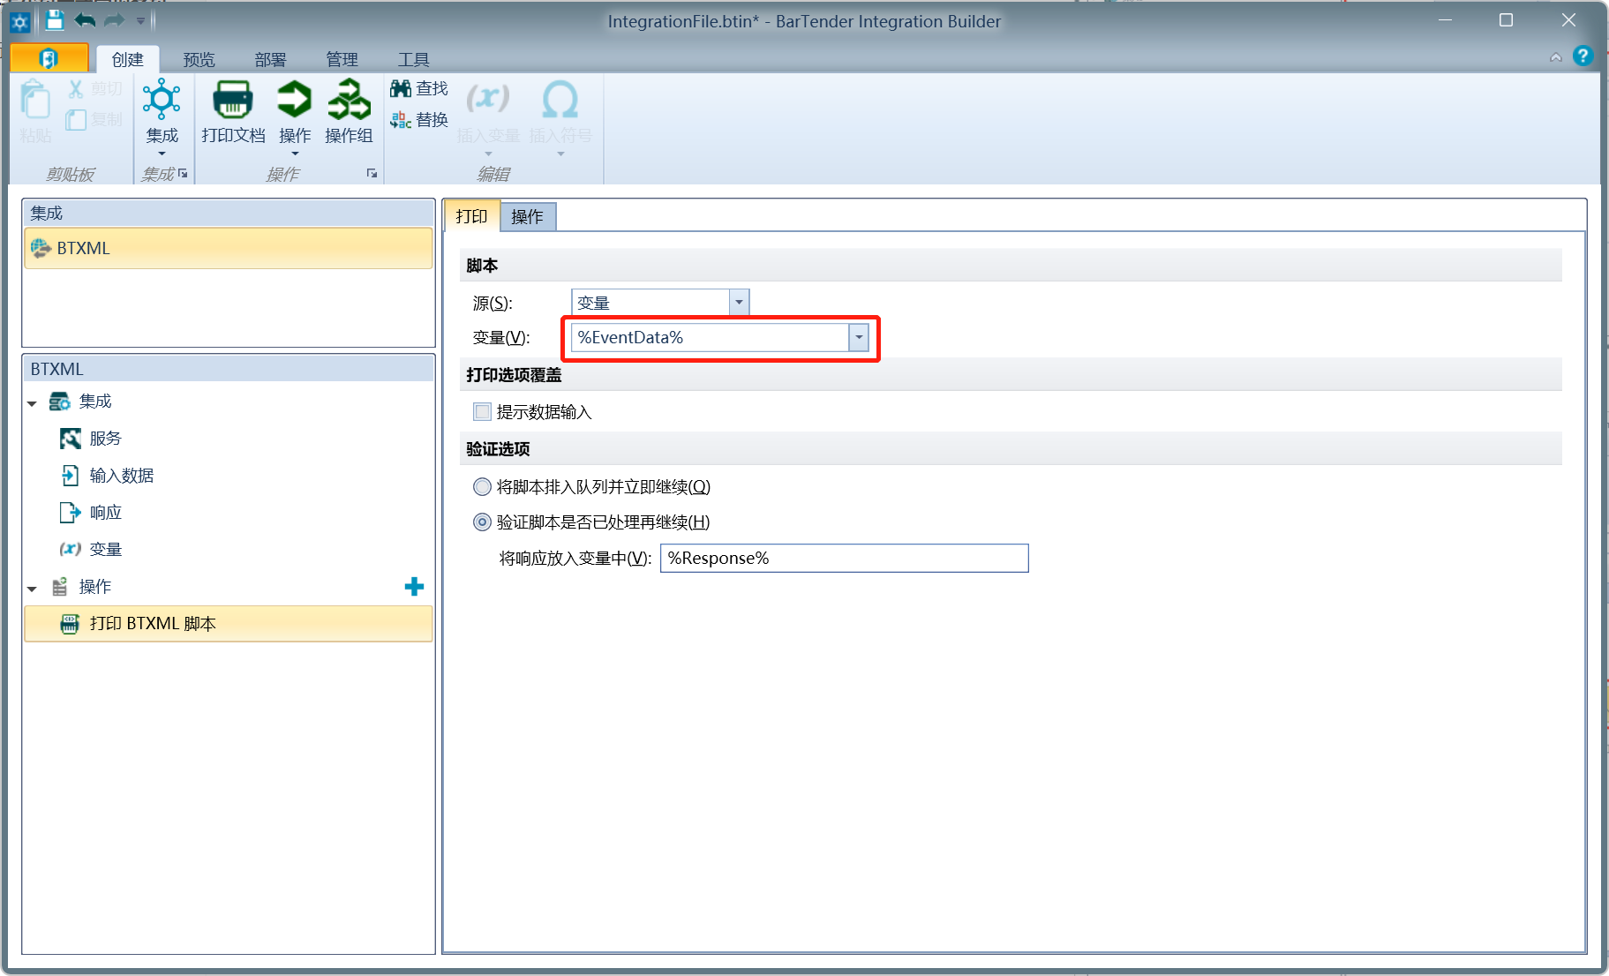Viewport: 1609px width, 976px height.
Task: Switch to the 操作 panel tab
Action: (527, 217)
